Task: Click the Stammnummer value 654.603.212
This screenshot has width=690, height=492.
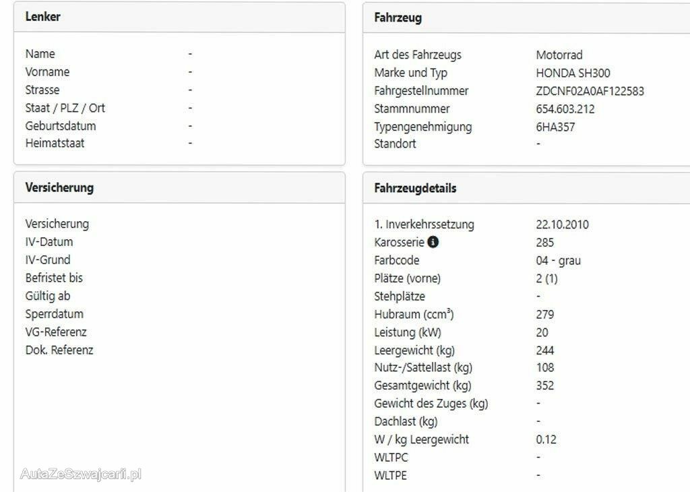Action: coord(565,109)
